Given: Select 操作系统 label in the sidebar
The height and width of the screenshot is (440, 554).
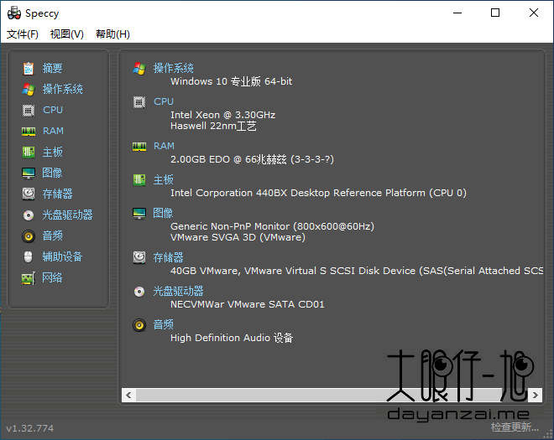Looking at the screenshot, I should point(63,89).
